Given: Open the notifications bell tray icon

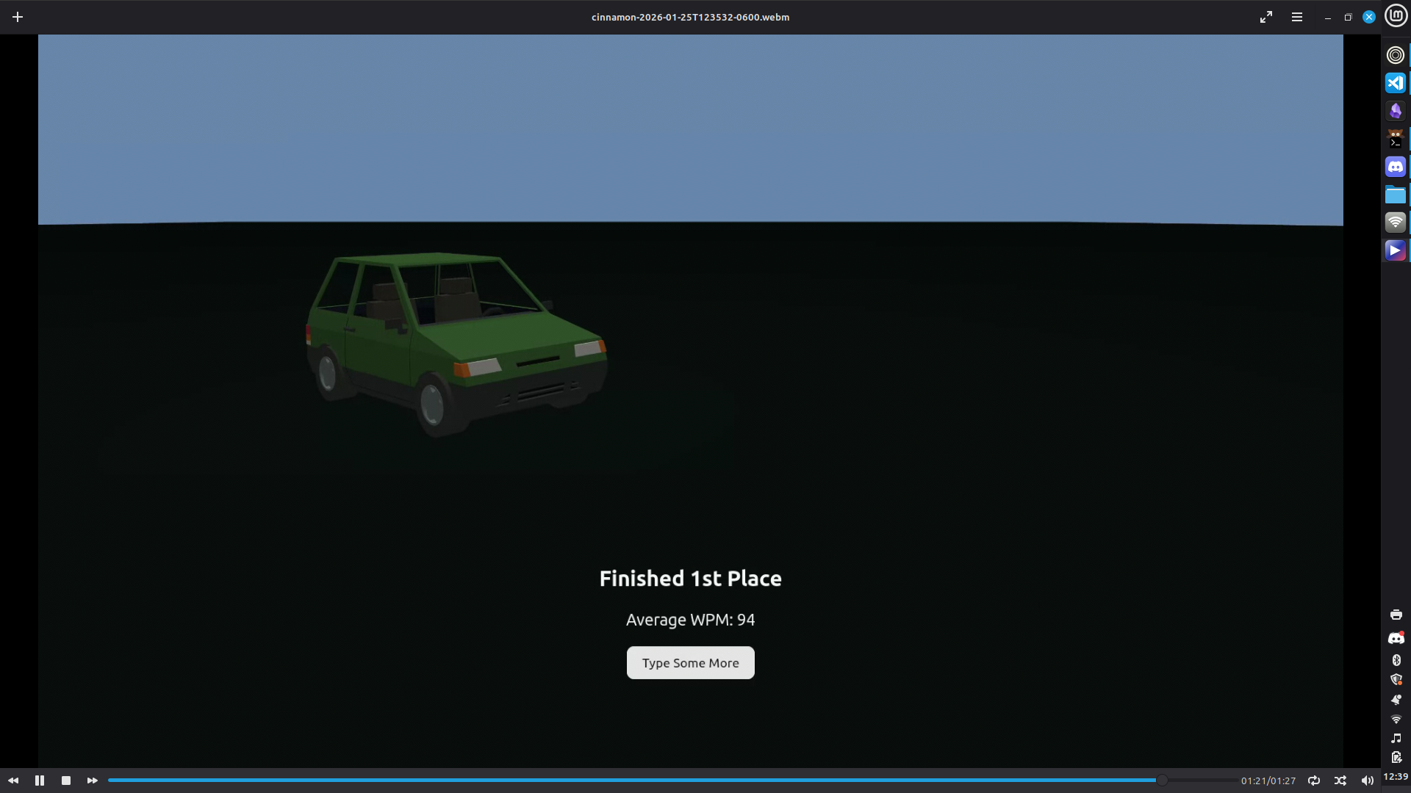Looking at the screenshot, I should pyautogui.click(x=1396, y=700).
